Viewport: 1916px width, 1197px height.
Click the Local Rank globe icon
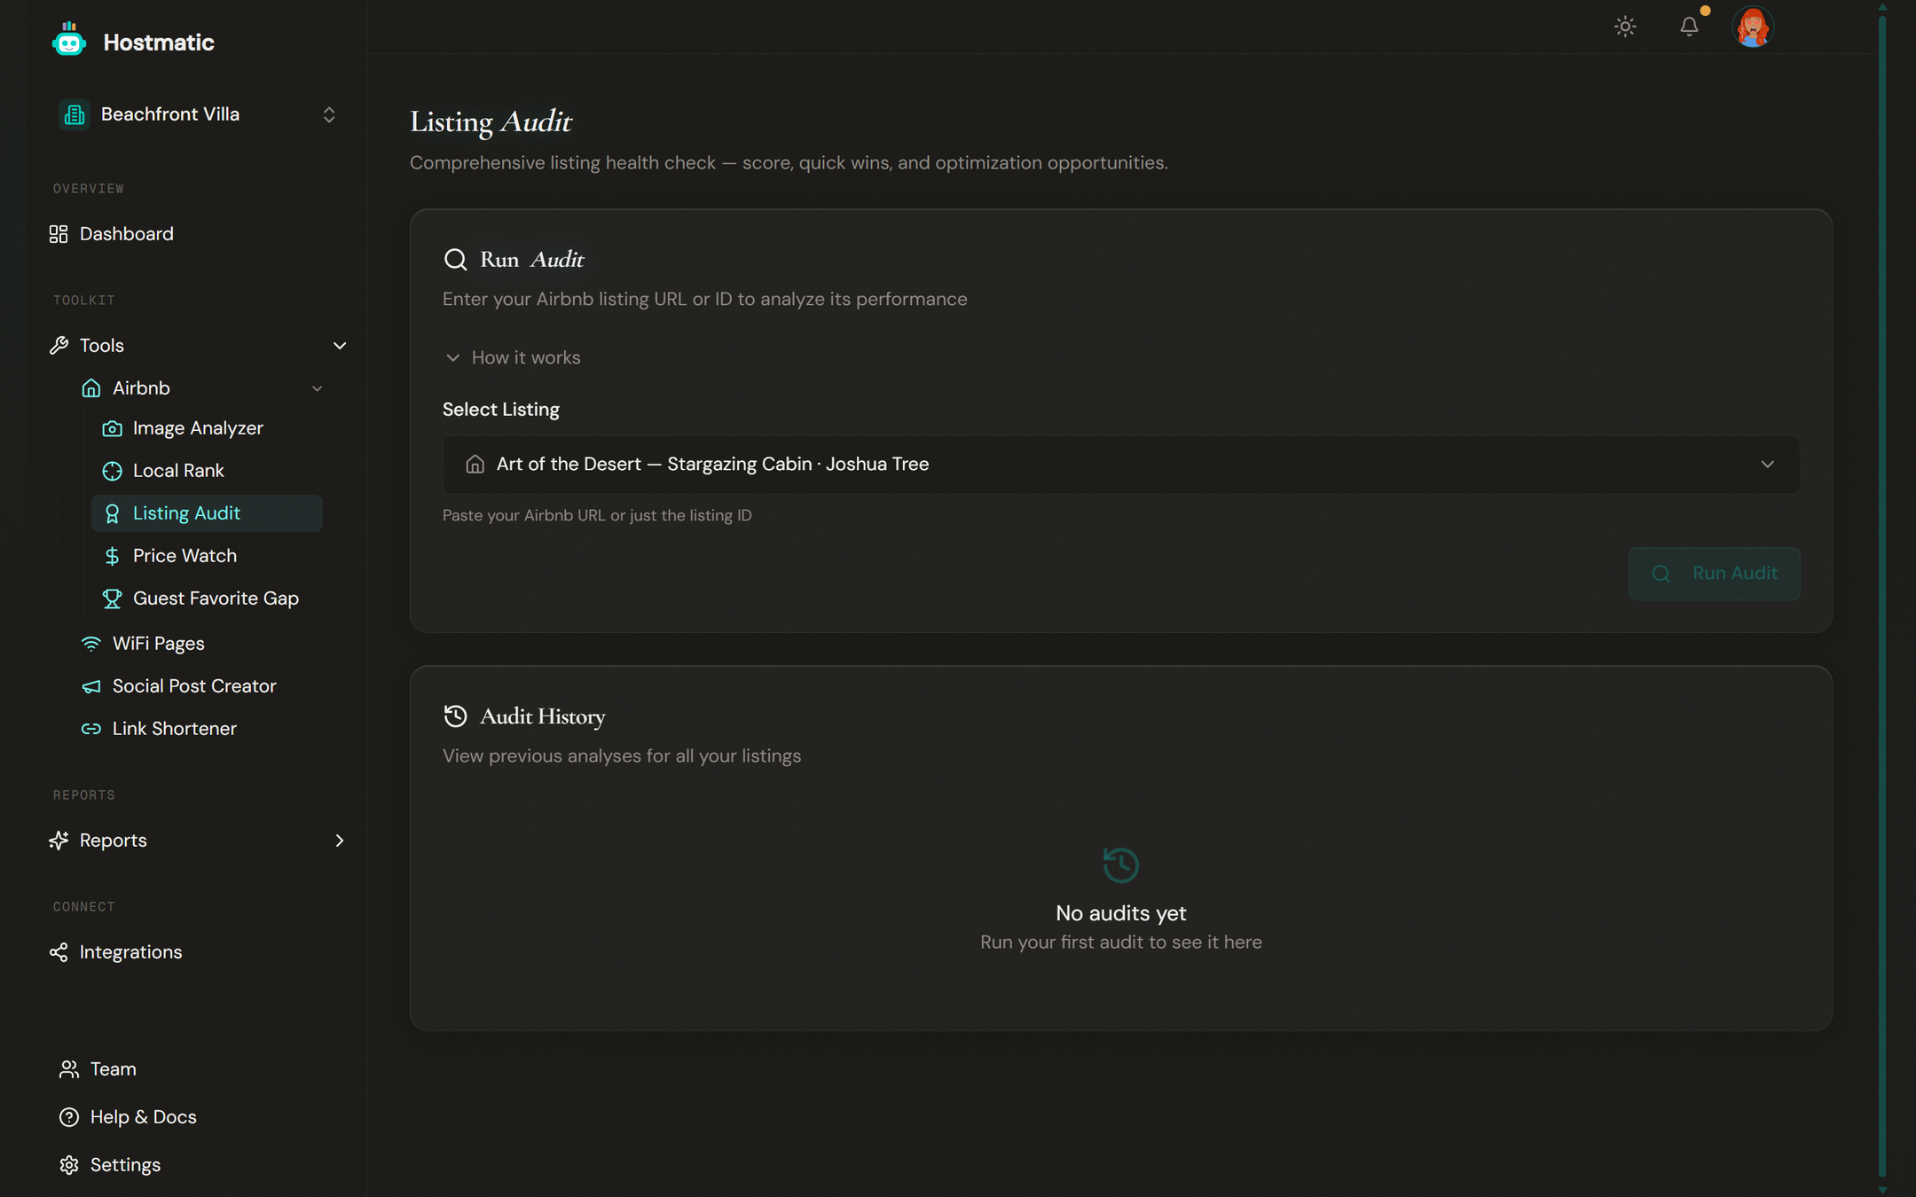click(112, 471)
